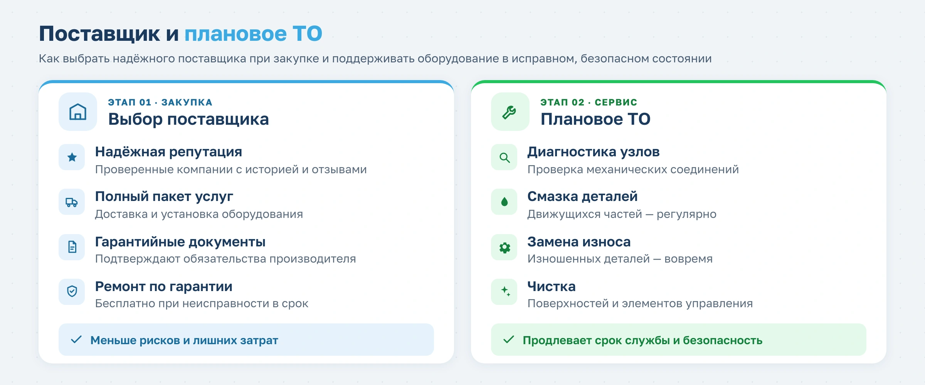The image size is (925, 385).
Task: Click the star icon next to Надёжная репутация
Action: click(72, 157)
